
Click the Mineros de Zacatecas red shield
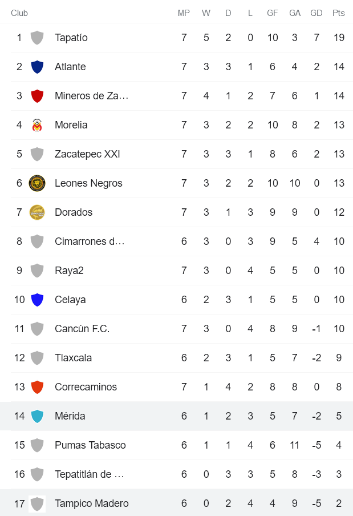[x=37, y=96]
